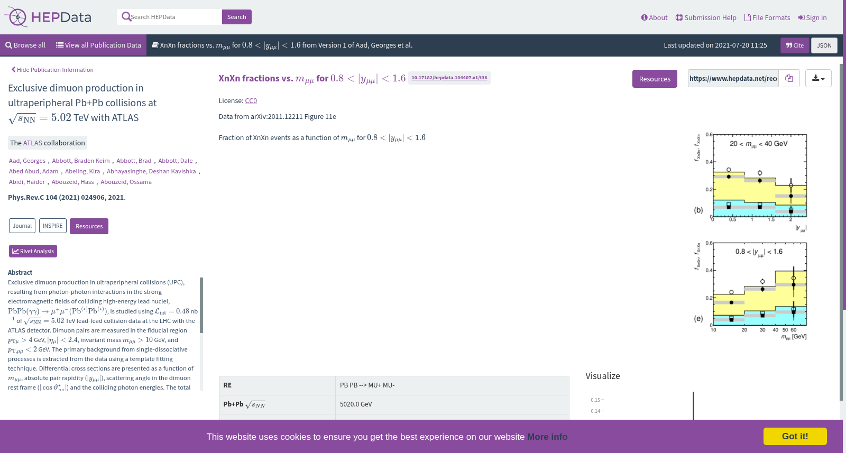Open author Abidi, Haider link

tap(27, 182)
